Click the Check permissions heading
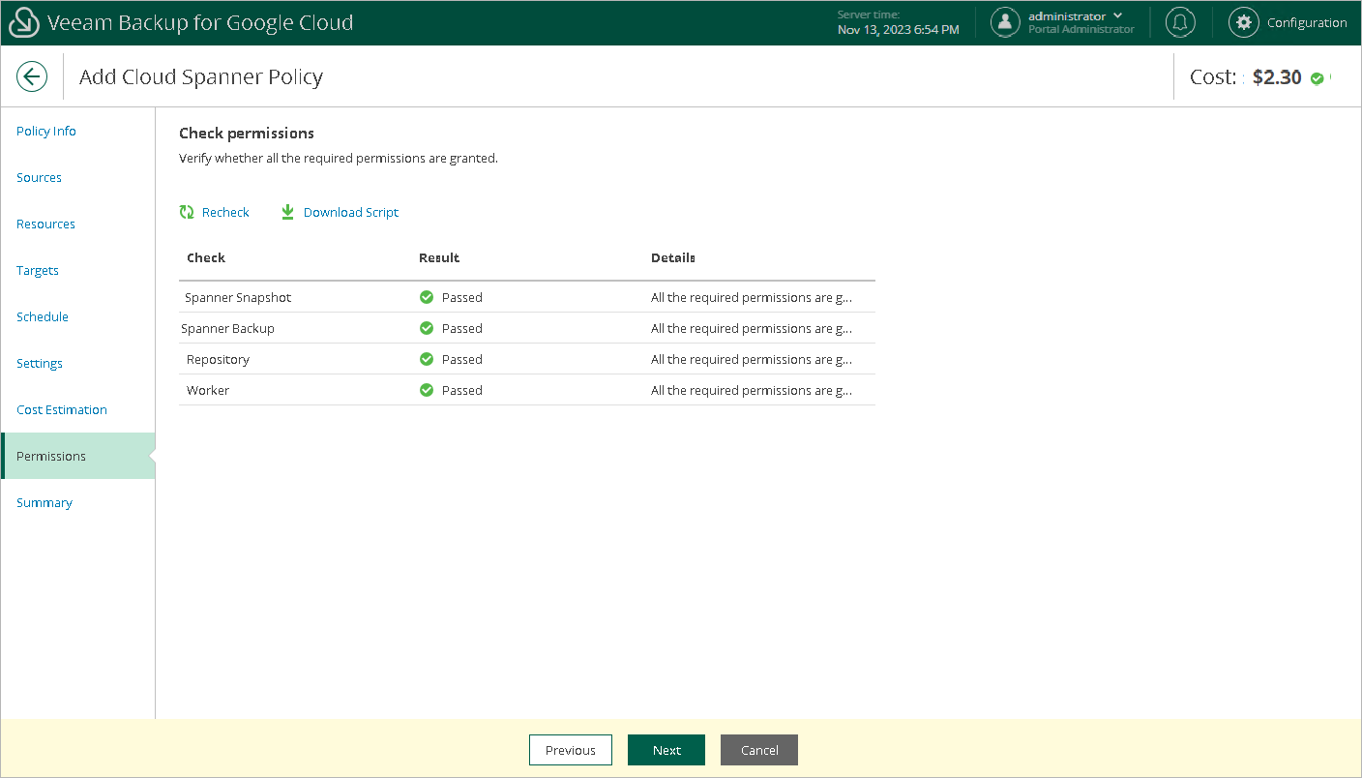This screenshot has height=778, width=1362. tap(247, 133)
